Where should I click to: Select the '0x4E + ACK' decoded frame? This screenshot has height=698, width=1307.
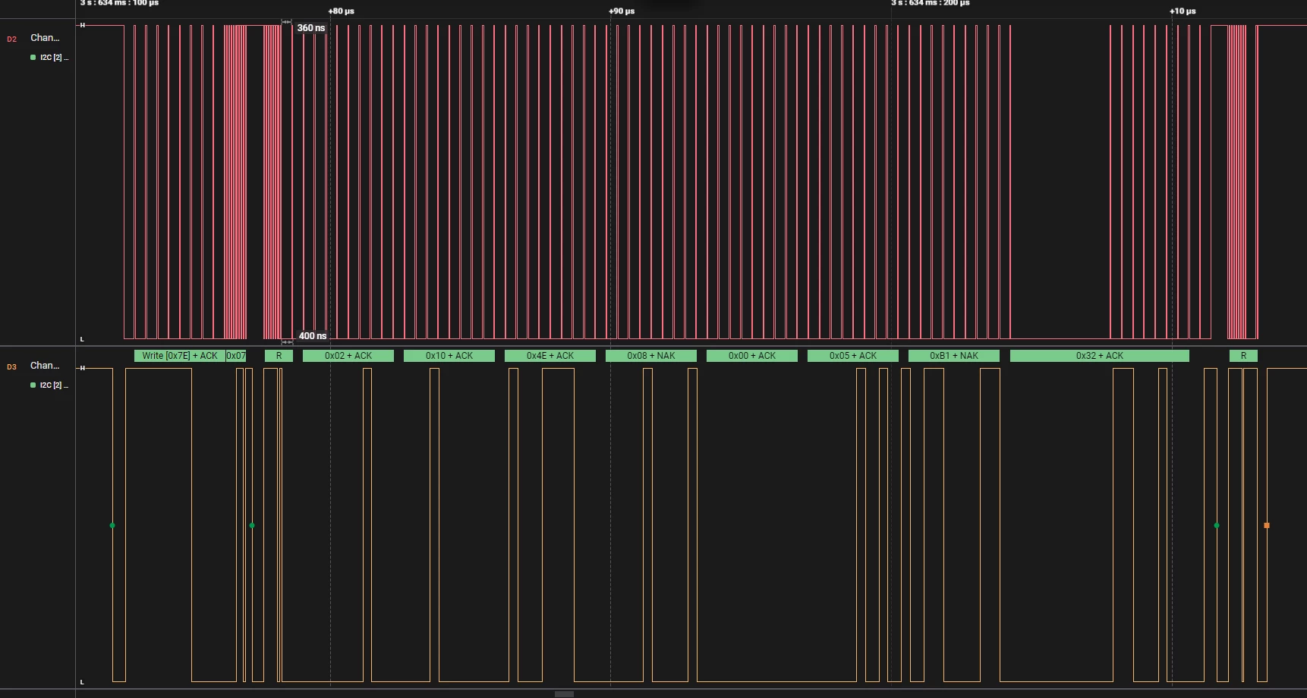click(x=550, y=356)
